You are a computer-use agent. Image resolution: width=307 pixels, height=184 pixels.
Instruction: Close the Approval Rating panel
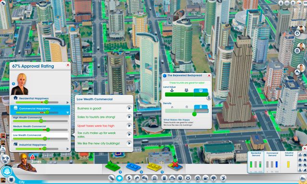pos(68,65)
